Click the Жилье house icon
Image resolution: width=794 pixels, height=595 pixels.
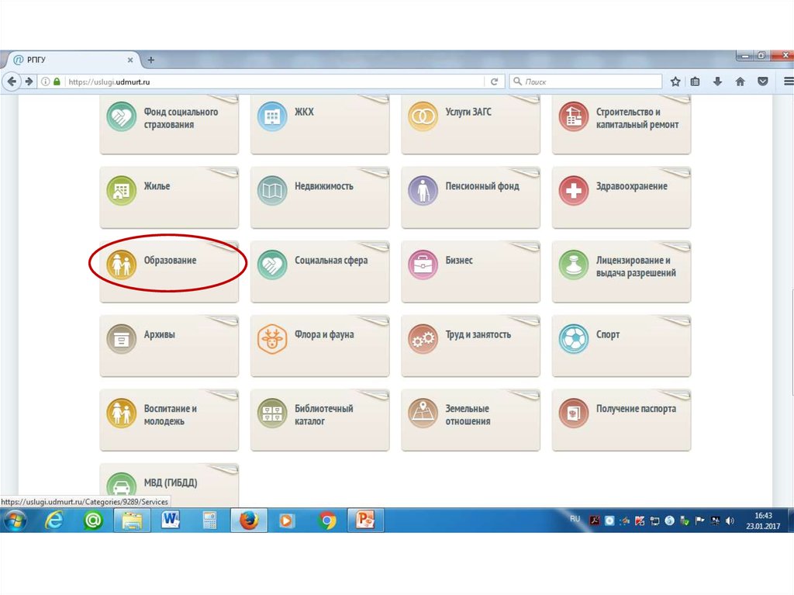click(122, 191)
